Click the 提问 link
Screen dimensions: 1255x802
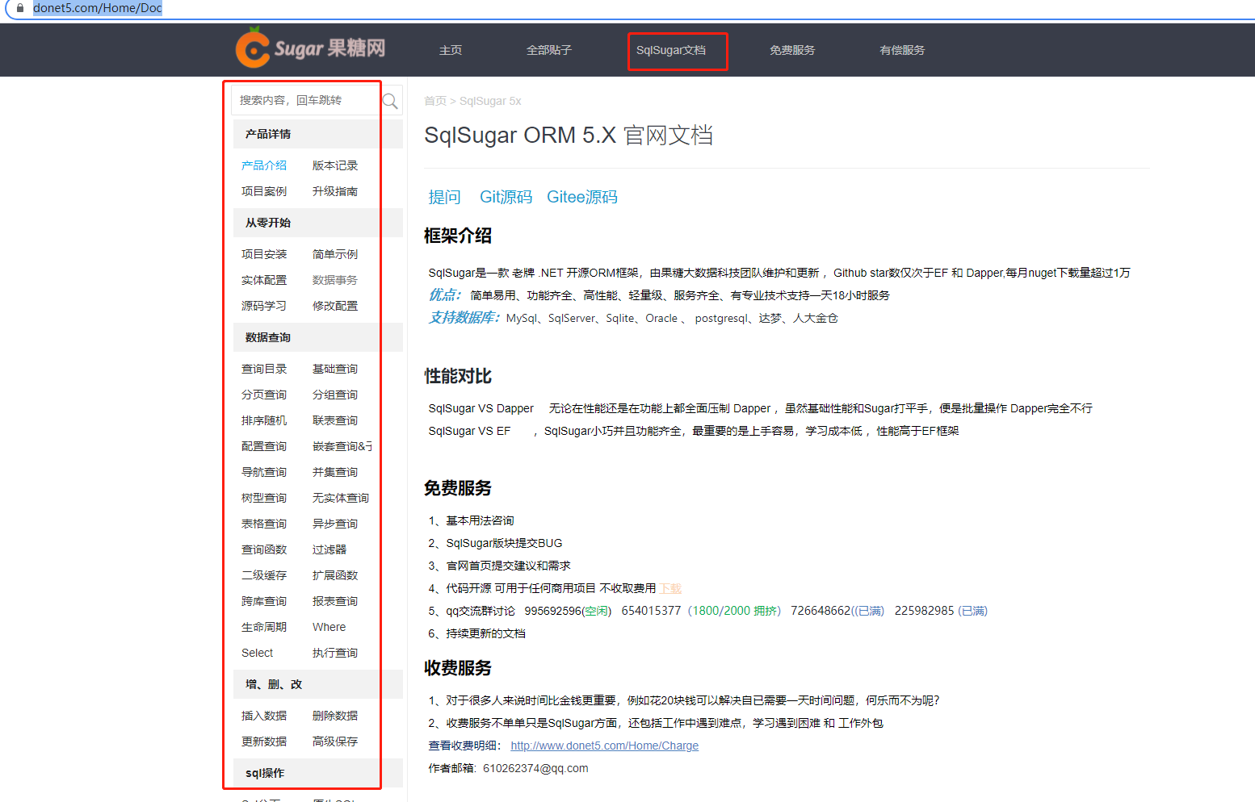tap(444, 196)
